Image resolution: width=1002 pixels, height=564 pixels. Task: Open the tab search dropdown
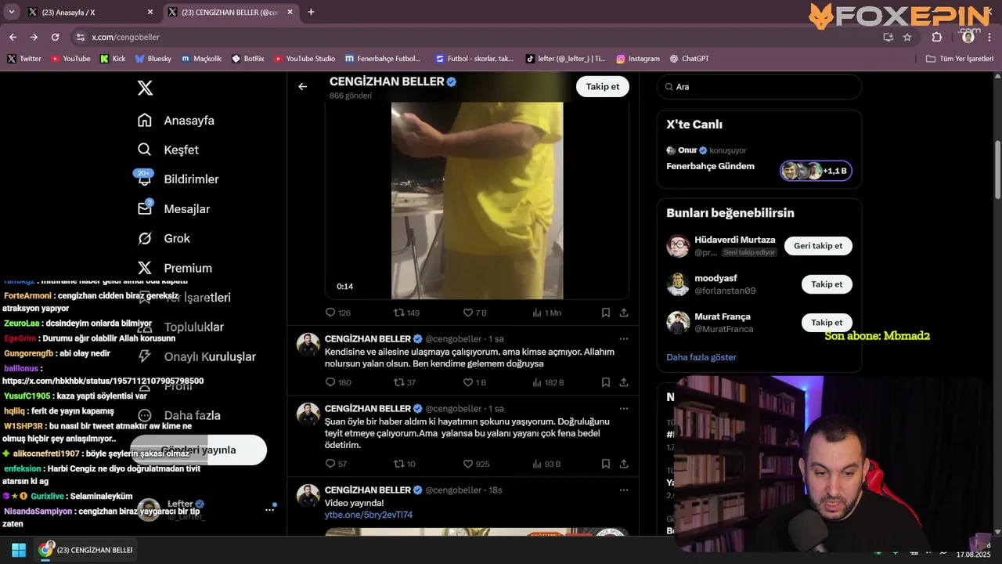(11, 13)
